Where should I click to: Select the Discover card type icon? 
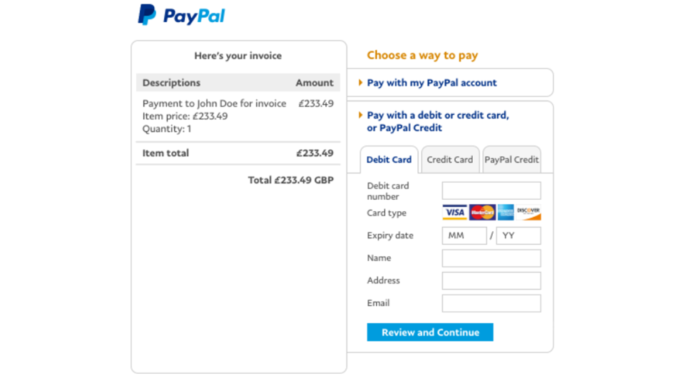pos(529,213)
